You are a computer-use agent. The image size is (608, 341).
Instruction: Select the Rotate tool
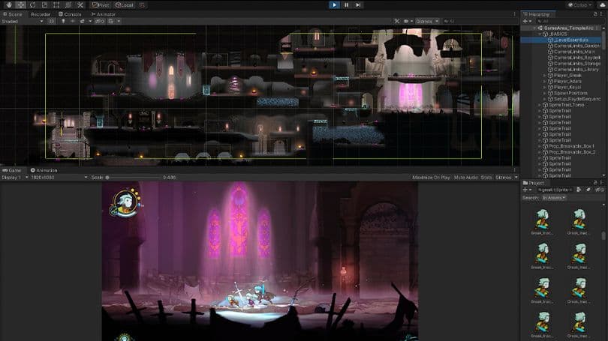(x=32, y=4)
